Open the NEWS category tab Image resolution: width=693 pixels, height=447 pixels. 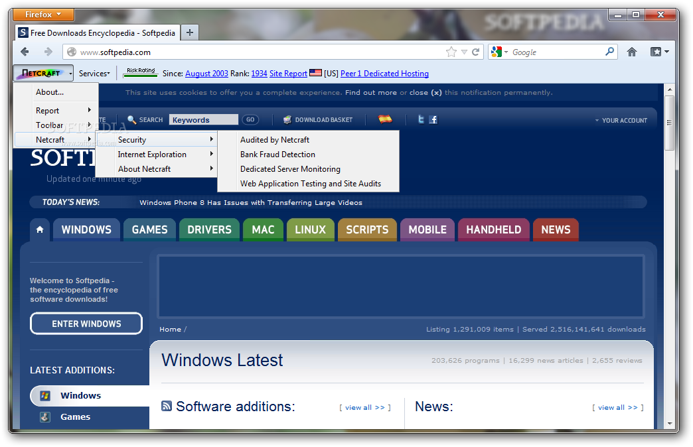(556, 229)
